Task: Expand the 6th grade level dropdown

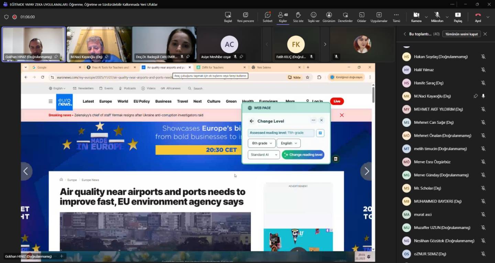Action: (262, 143)
